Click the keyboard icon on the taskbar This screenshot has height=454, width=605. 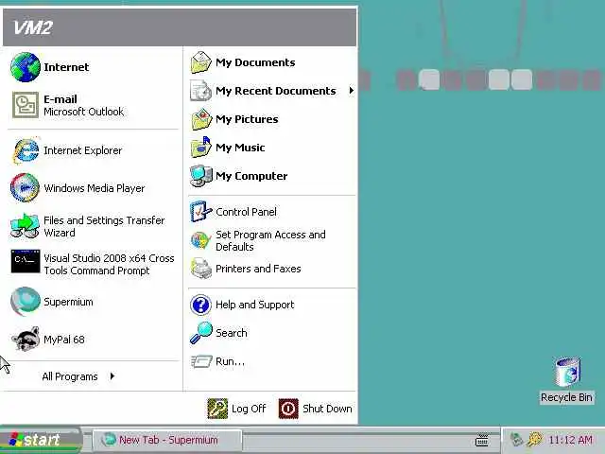point(482,440)
